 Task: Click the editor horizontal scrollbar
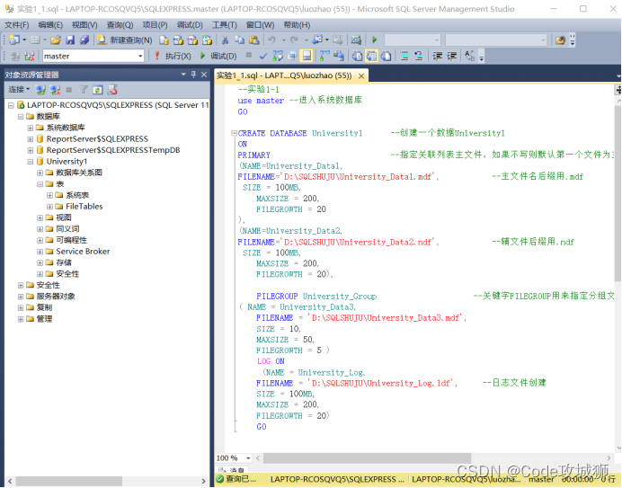point(367,457)
